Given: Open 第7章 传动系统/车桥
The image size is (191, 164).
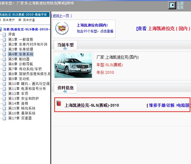Looking at the screenshot, I should click(x=25, y=69).
